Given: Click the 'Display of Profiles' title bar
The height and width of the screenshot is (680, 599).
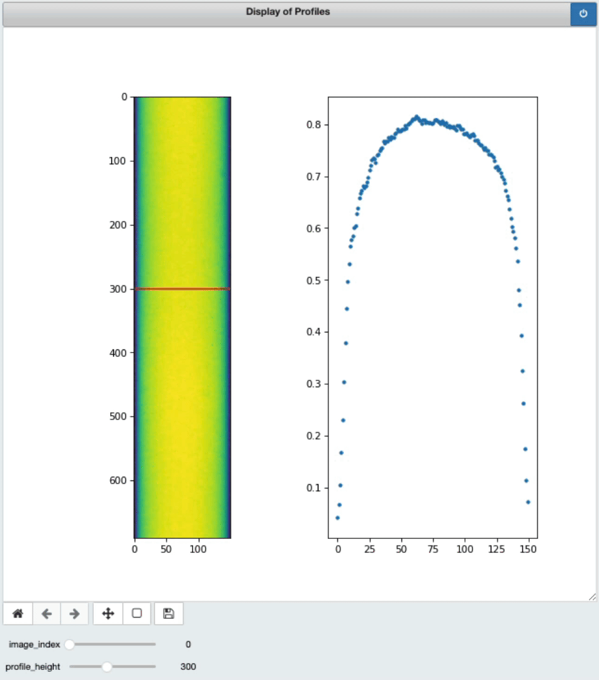Looking at the screenshot, I should tap(288, 13).
